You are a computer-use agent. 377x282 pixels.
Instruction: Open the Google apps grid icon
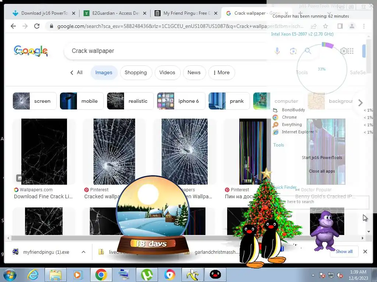tap(351, 51)
